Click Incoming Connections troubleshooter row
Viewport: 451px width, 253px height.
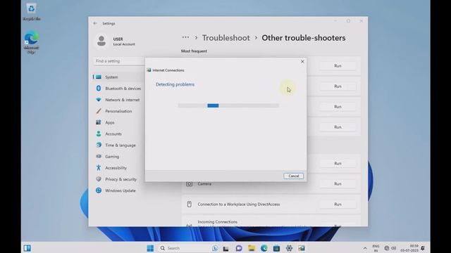point(271,221)
